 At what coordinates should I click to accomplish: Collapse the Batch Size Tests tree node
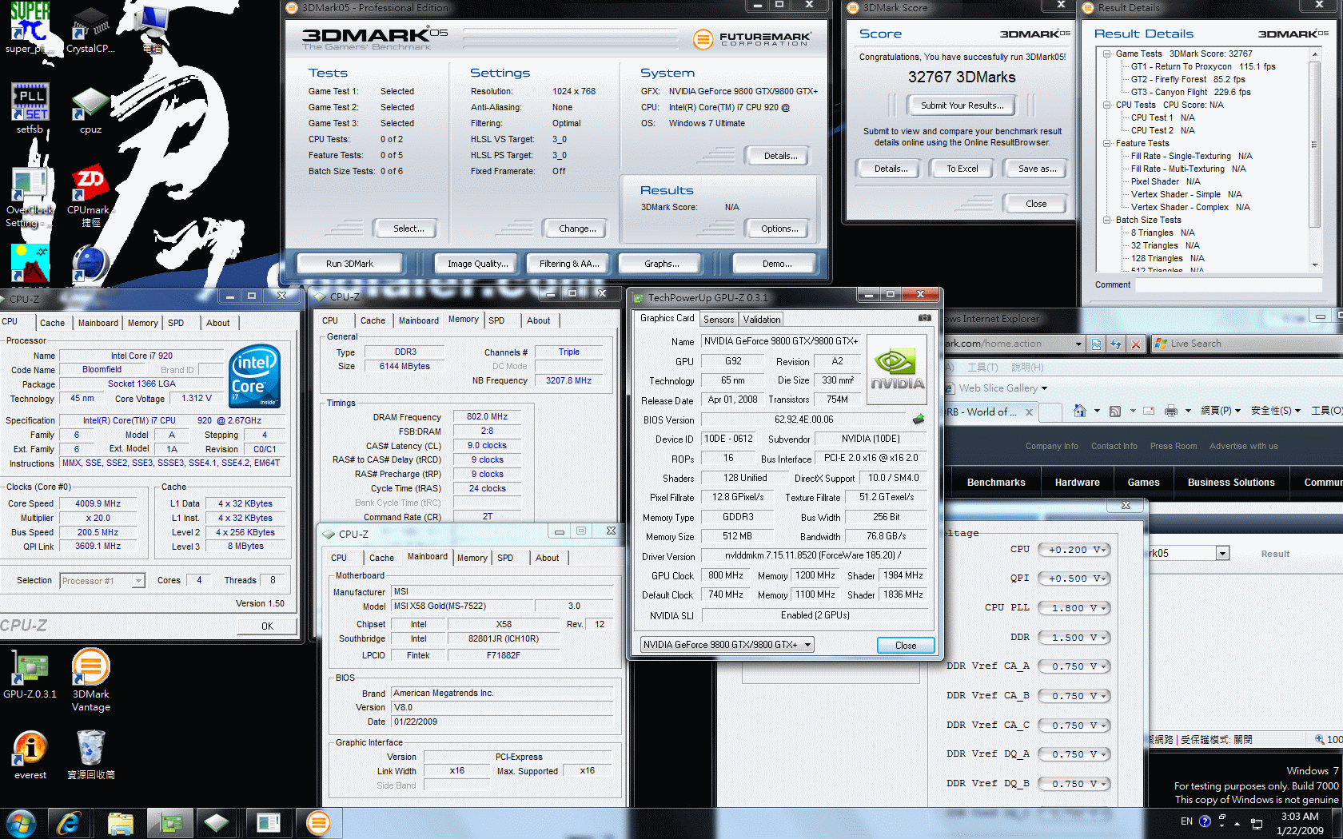pyautogui.click(x=1107, y=220)
